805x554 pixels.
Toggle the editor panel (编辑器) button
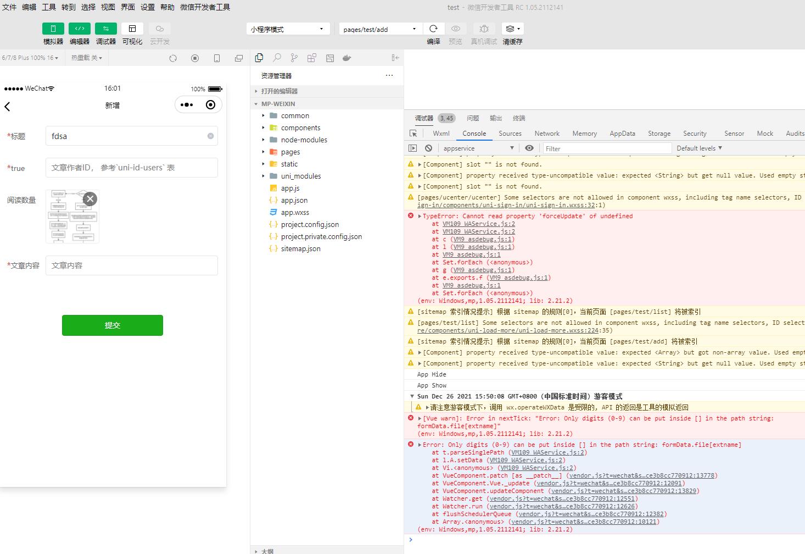80,29
